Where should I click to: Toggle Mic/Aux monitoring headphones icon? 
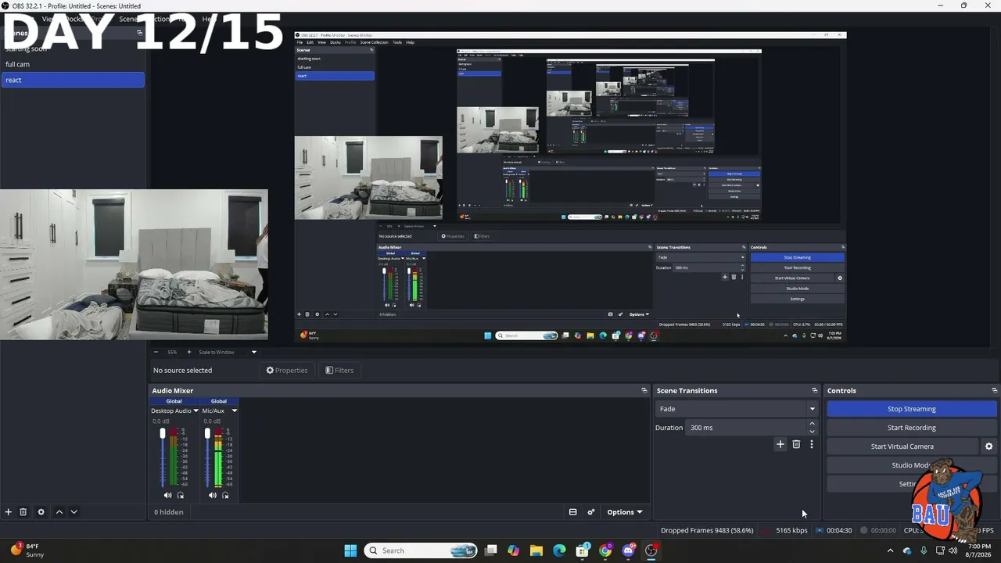tap(225, 495)
